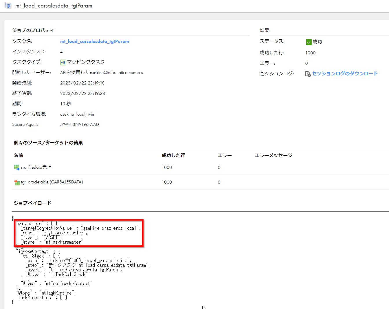Click success rows 1000 for src_filedata売上
This screenshot has width=389, height=309.
tap(167, 168)
